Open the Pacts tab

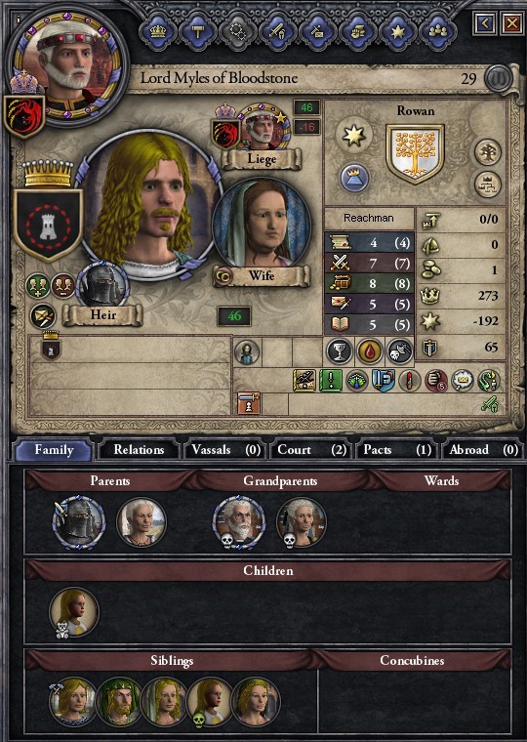tap(397, 449)
